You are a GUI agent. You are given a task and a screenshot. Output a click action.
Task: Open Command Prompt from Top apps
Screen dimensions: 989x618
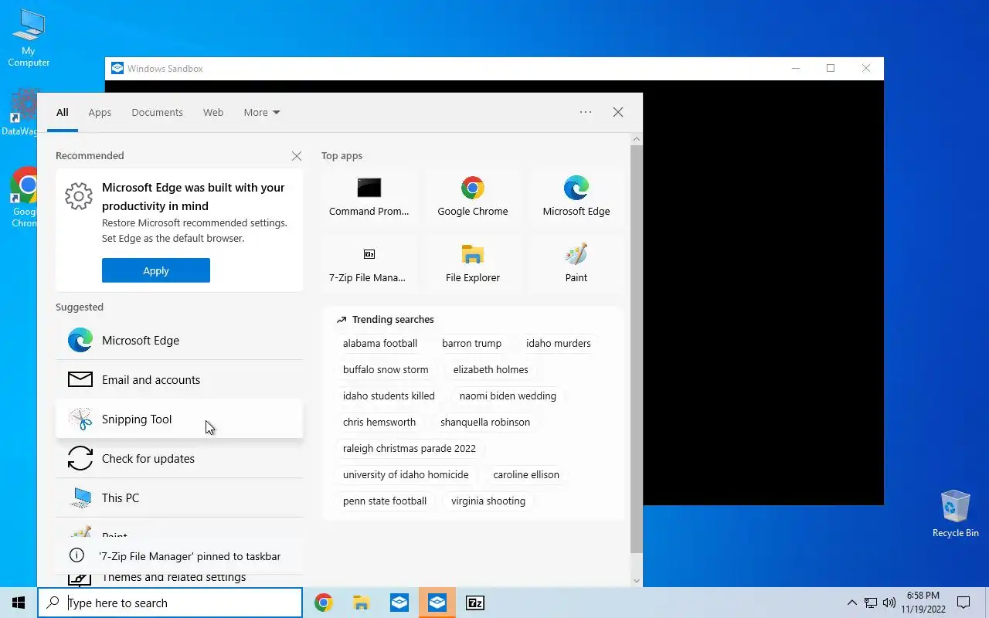tap(369, 197)
